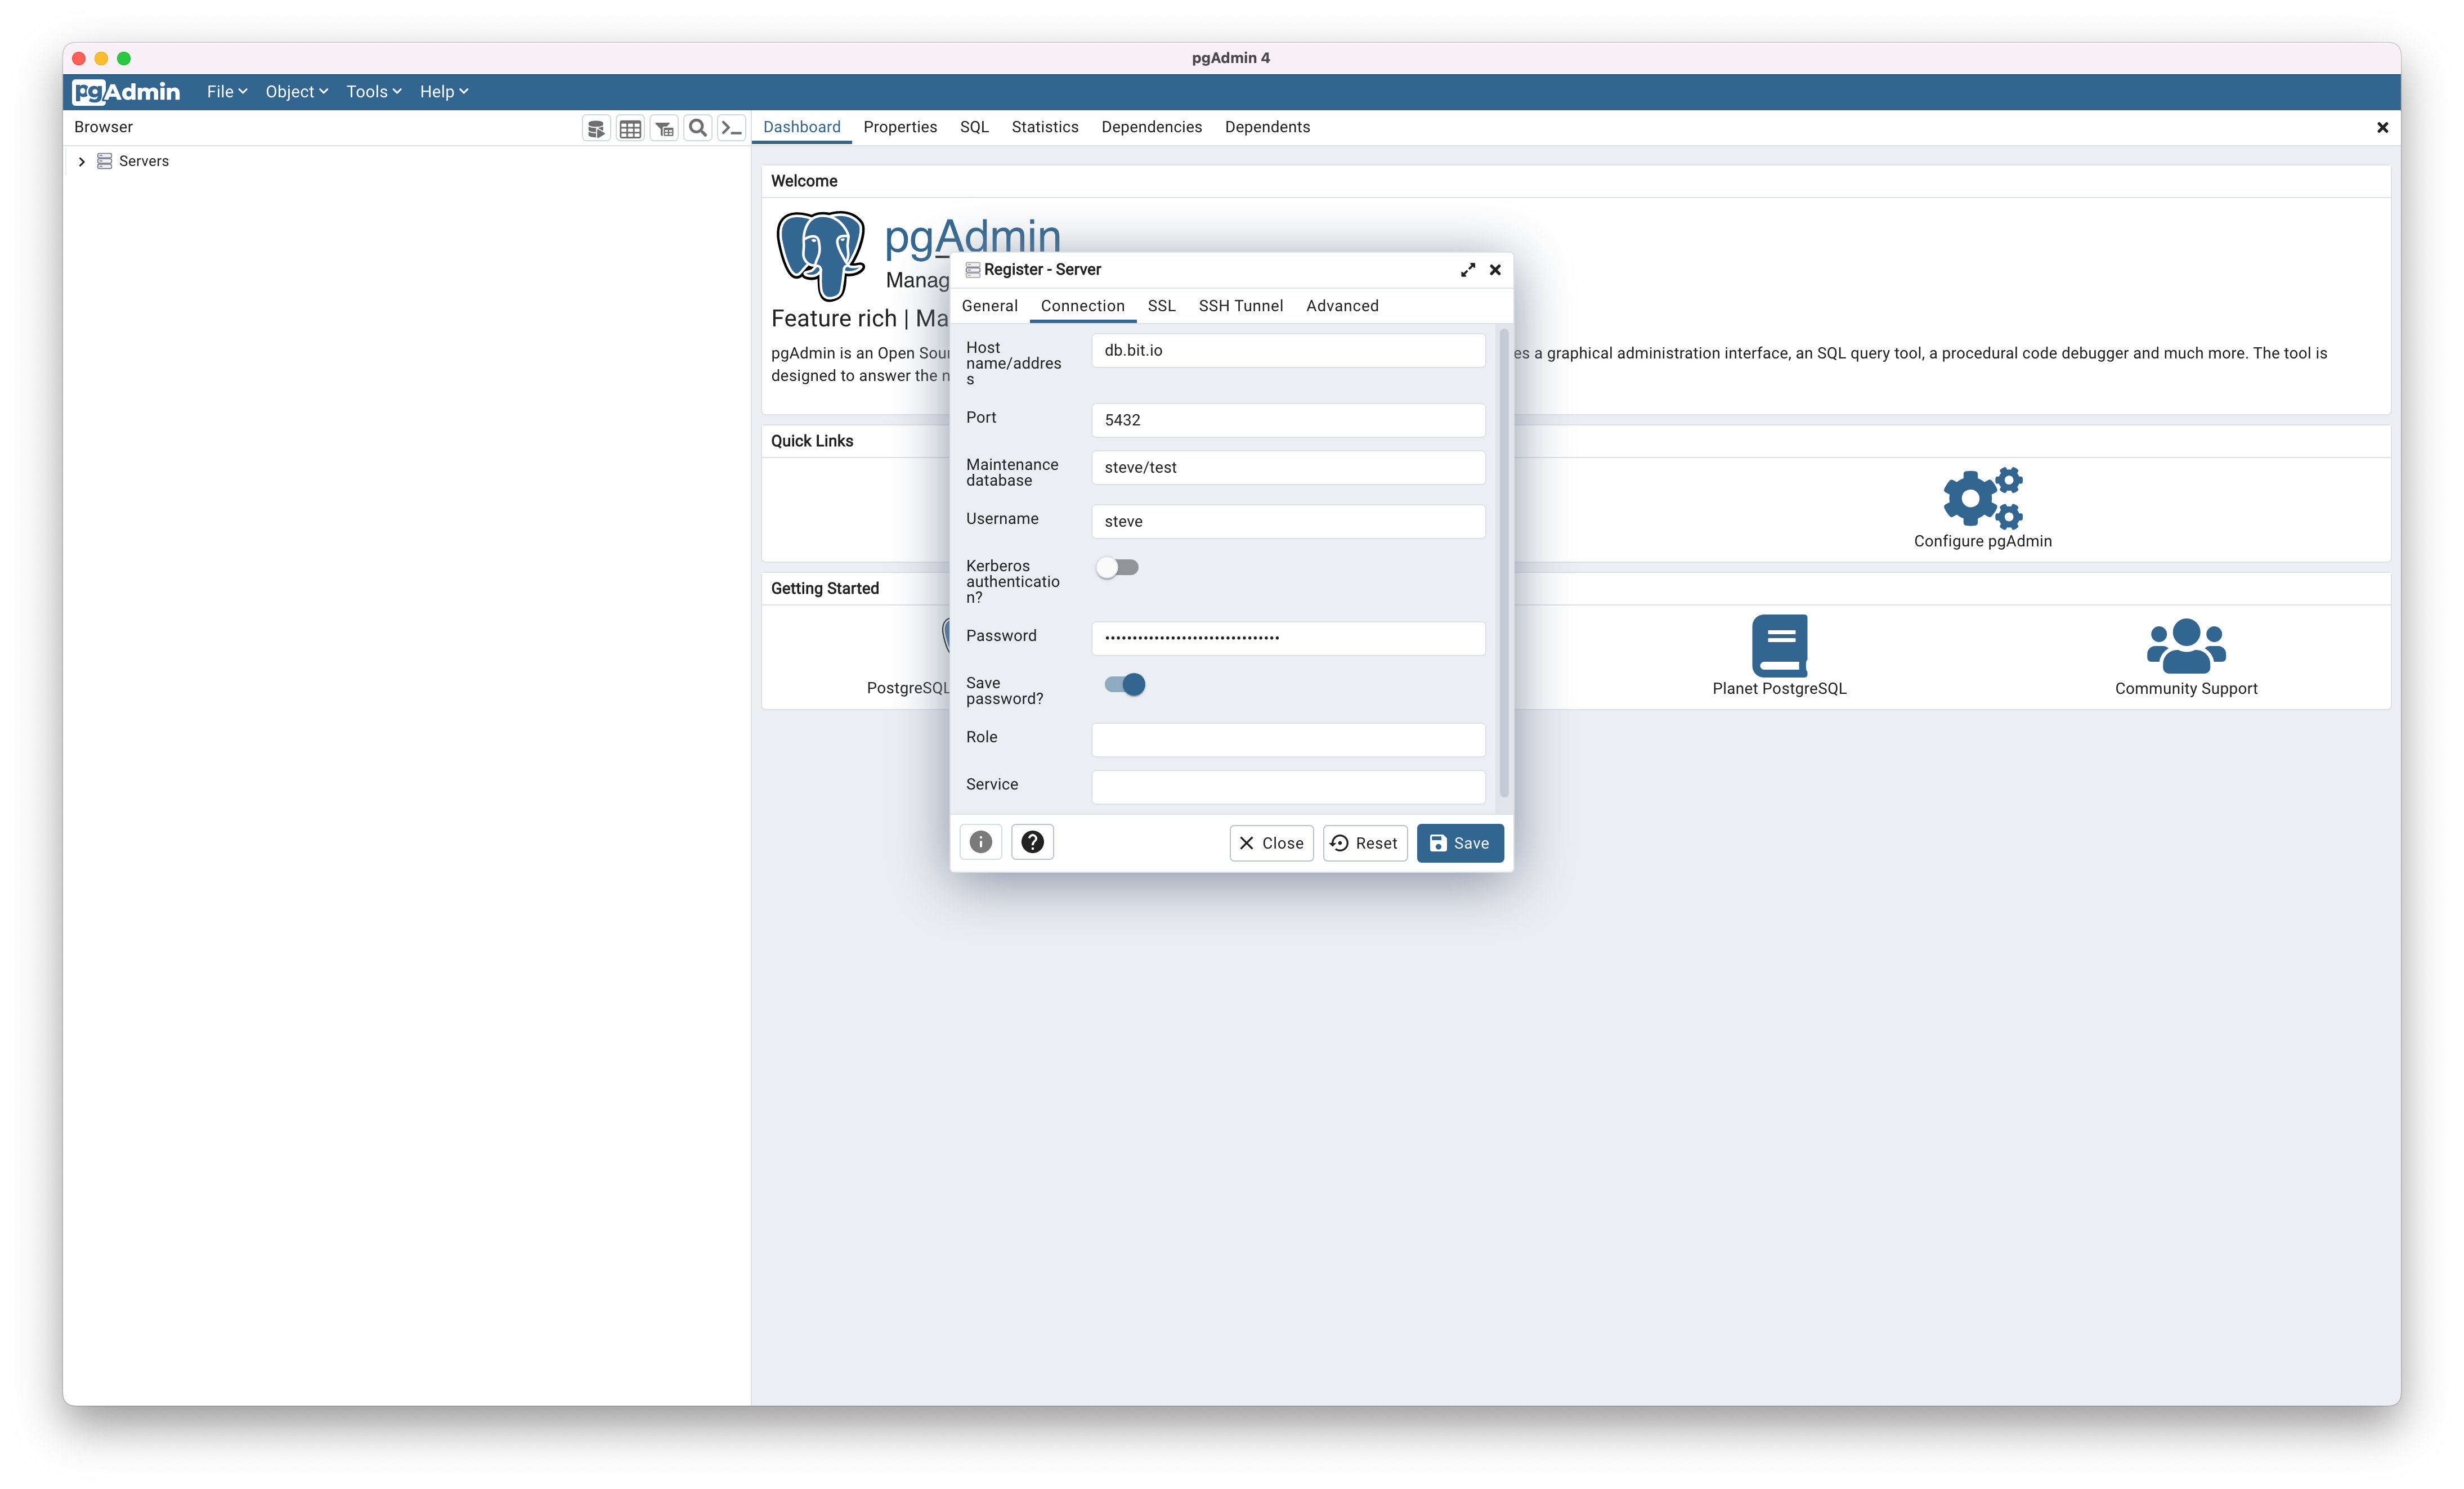Click the info icon button in dialog footer
This screenshot has height=1489, width=2464.
(980, 842)
